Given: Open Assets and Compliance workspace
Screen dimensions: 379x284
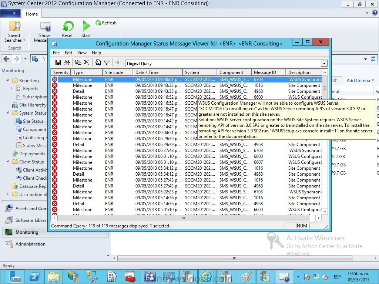Looking at the screenshot, I should tap(26, 209).
